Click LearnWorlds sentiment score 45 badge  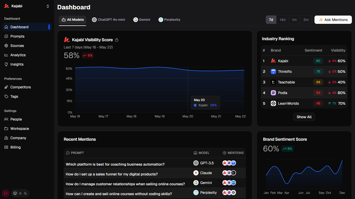318,103
